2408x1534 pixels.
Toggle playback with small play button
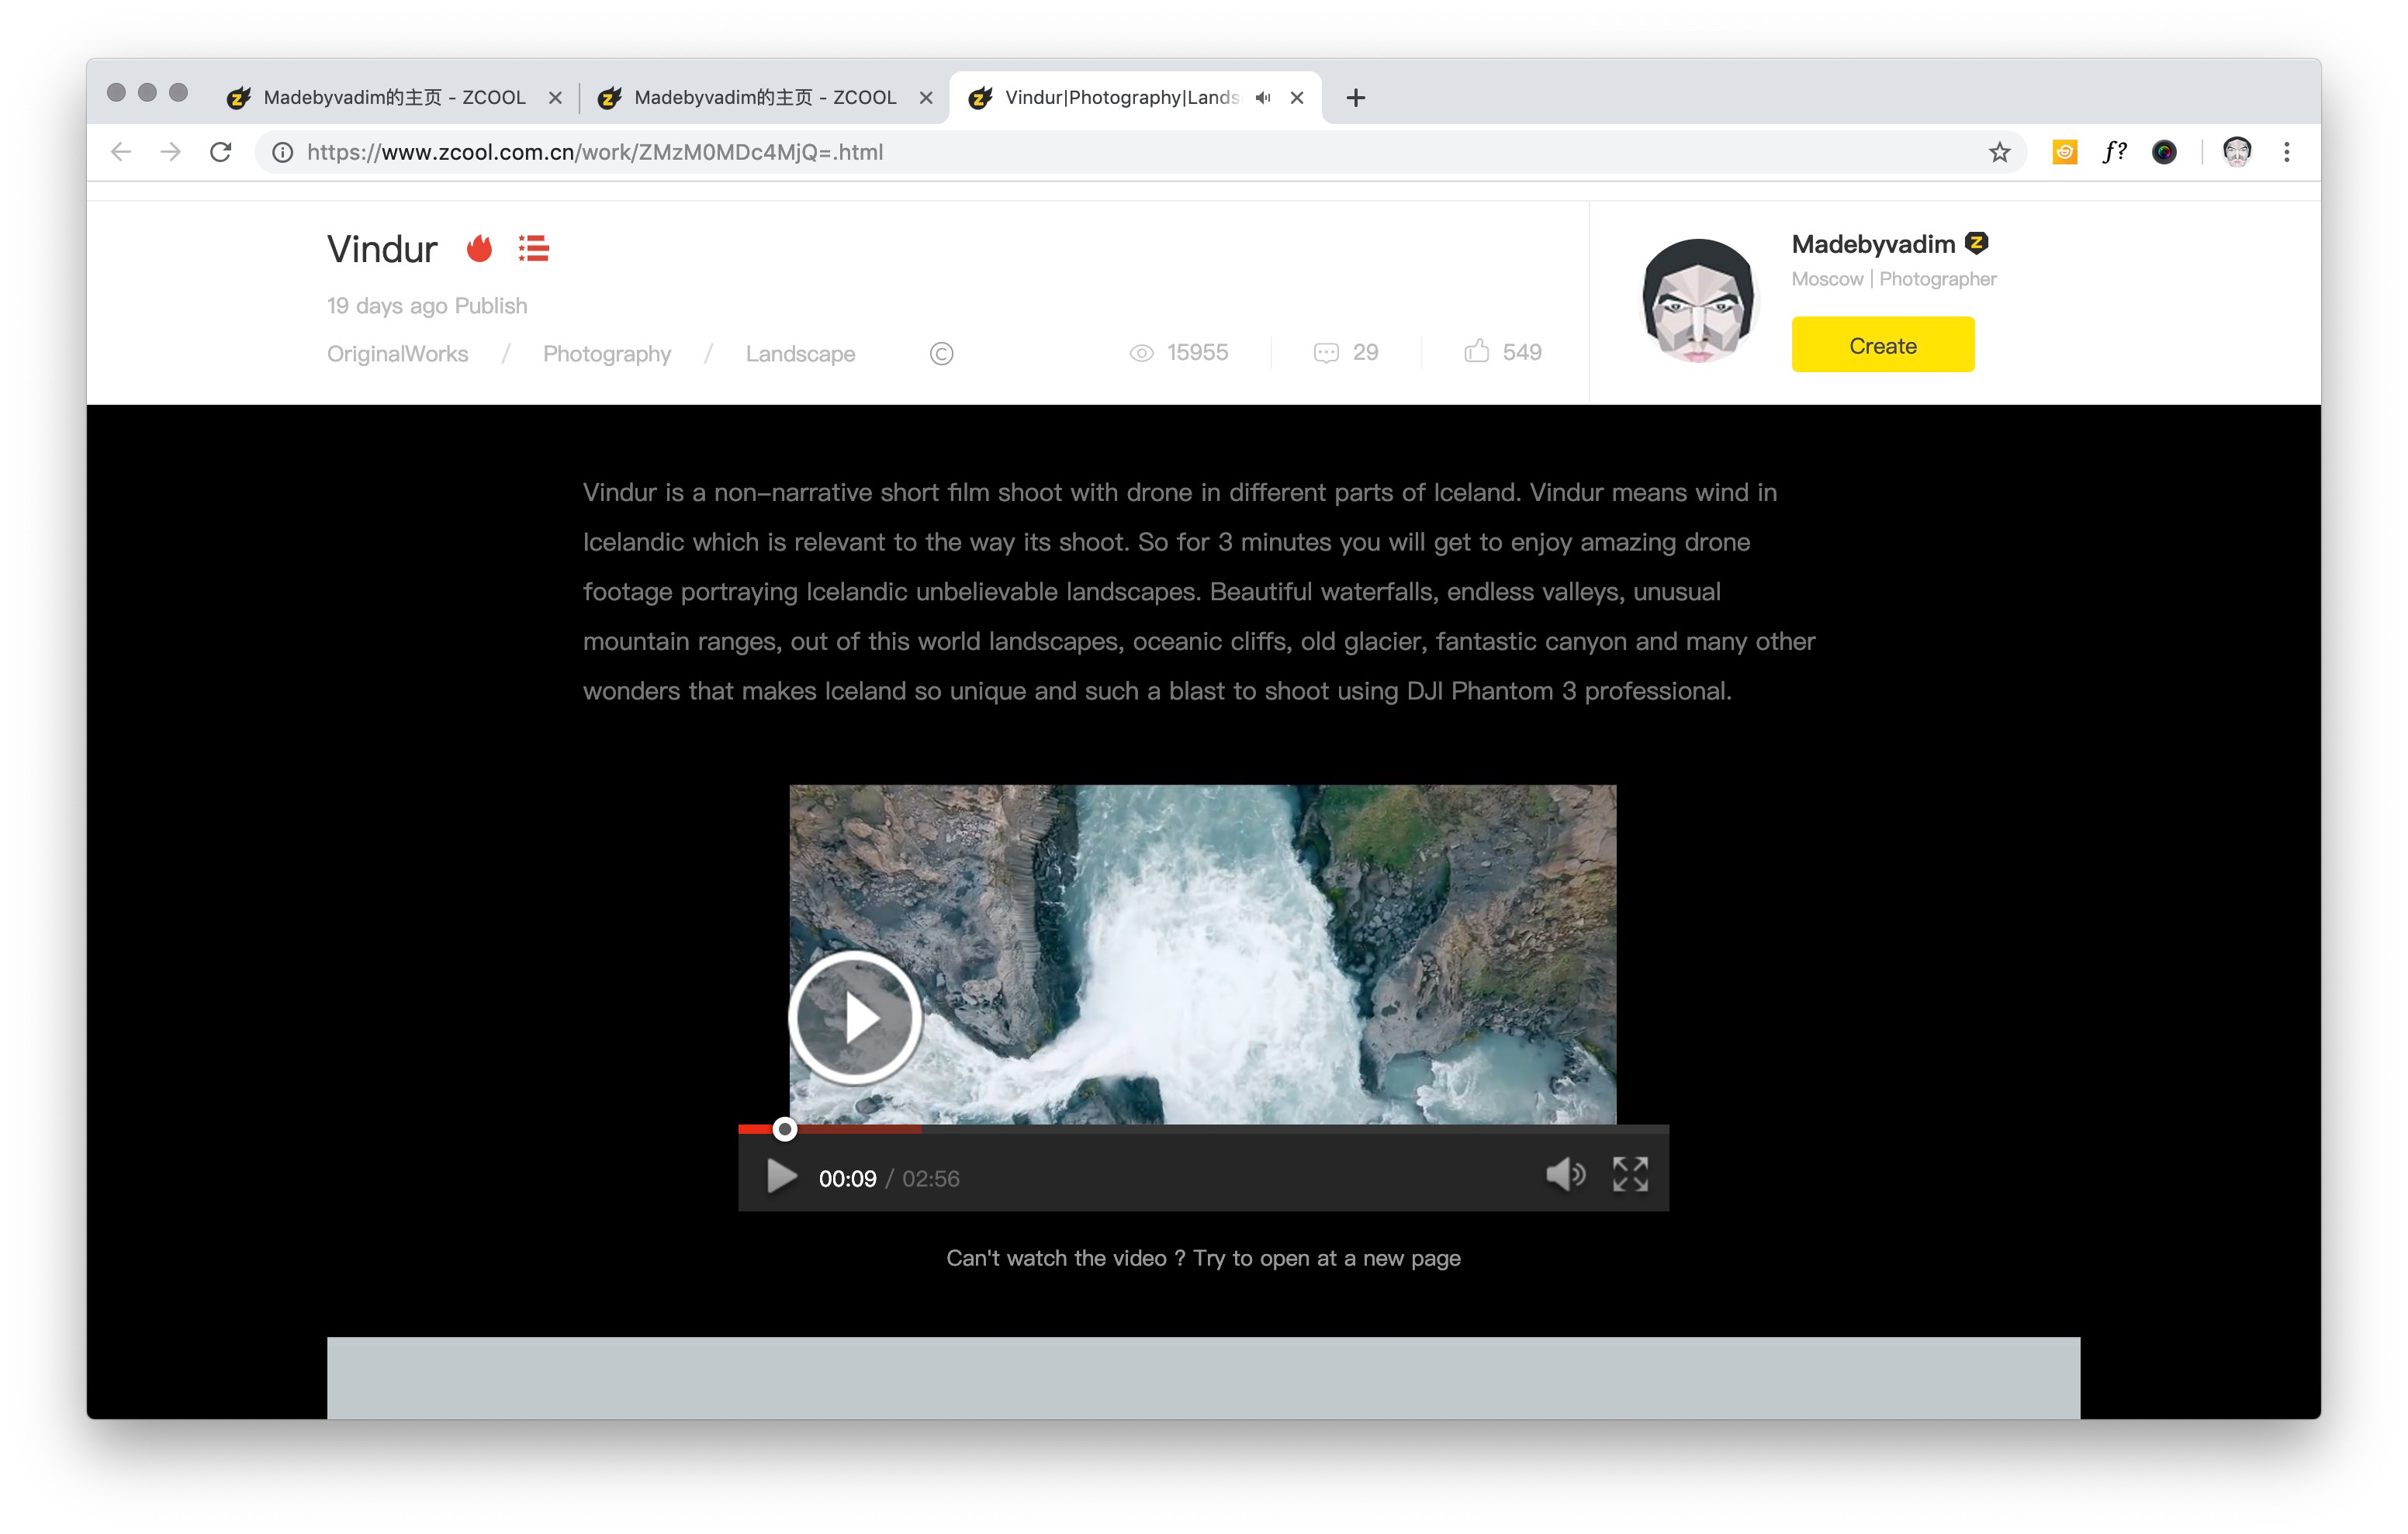coord(781,1177)
